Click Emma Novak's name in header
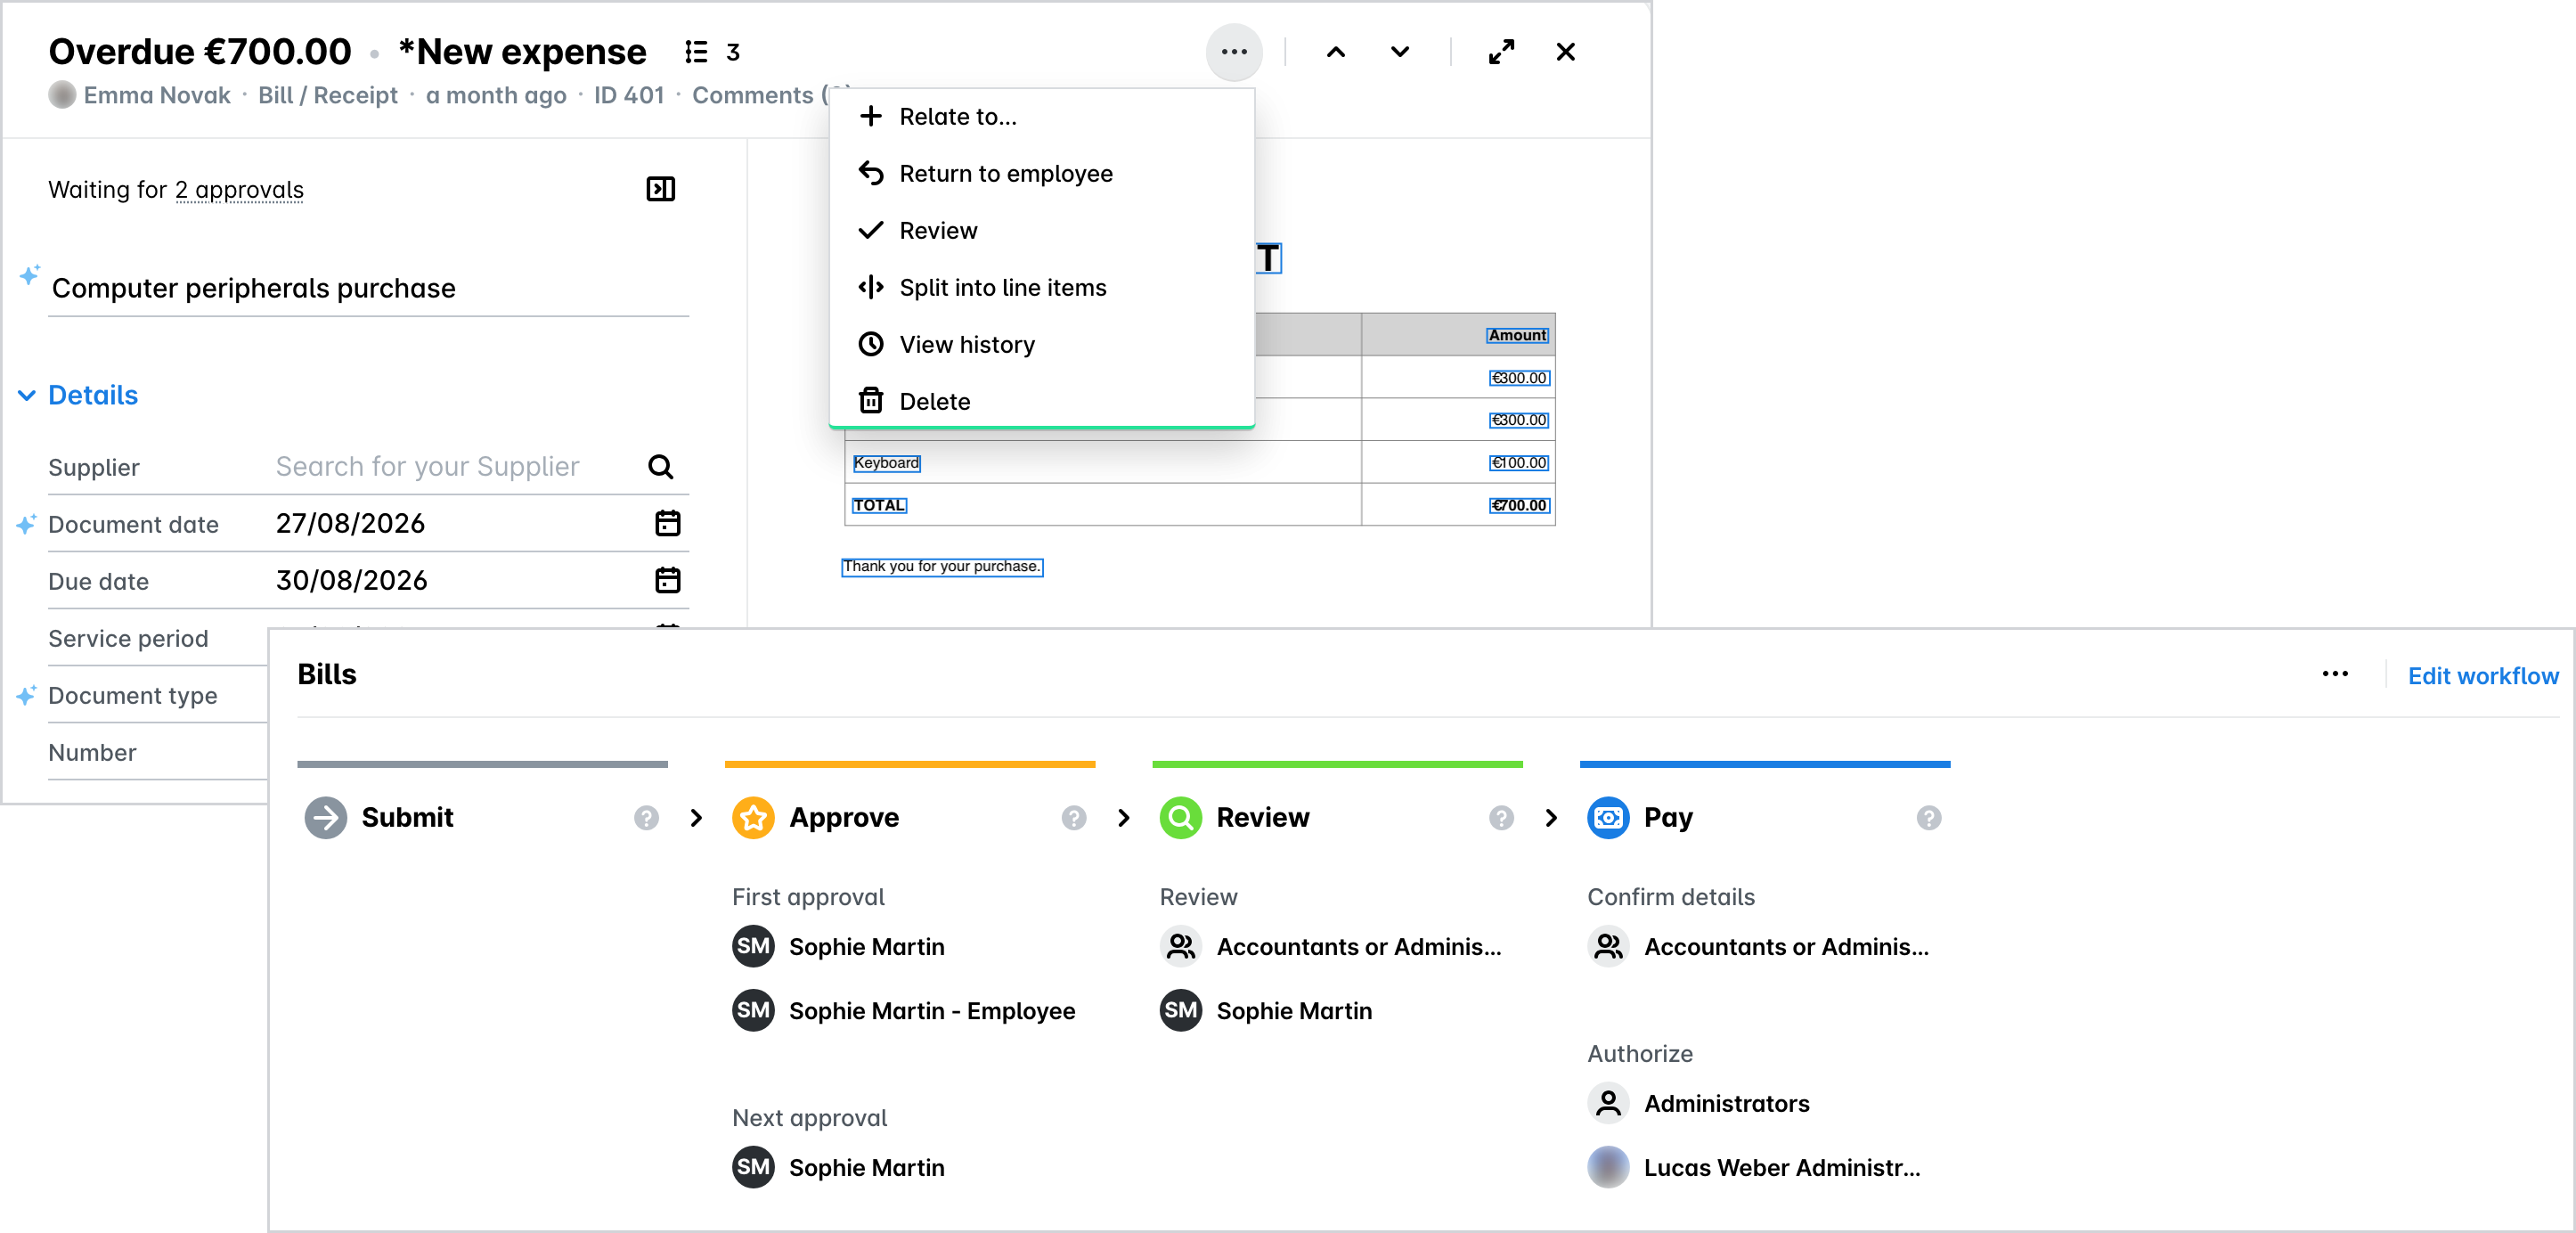Image resolution: width=2576 pixels, height=1233 pixels. [x=157, y=95]
